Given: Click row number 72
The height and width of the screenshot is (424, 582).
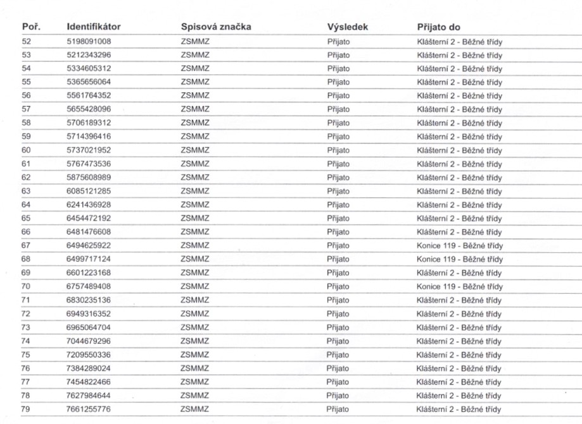Looking at the screenshot, I should point(26,313).
